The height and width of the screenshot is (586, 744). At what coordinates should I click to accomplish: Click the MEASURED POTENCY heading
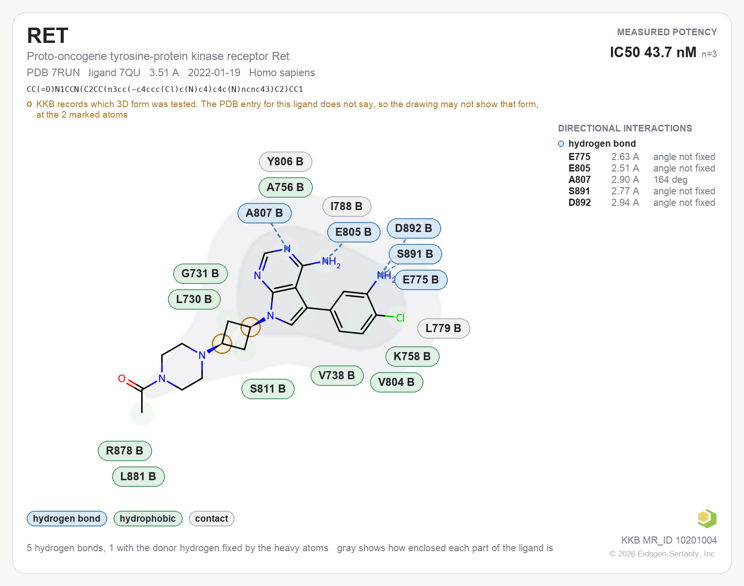[667, 32]
